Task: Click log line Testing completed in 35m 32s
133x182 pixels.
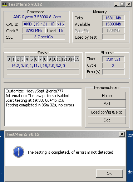Action: pos(40,105)
